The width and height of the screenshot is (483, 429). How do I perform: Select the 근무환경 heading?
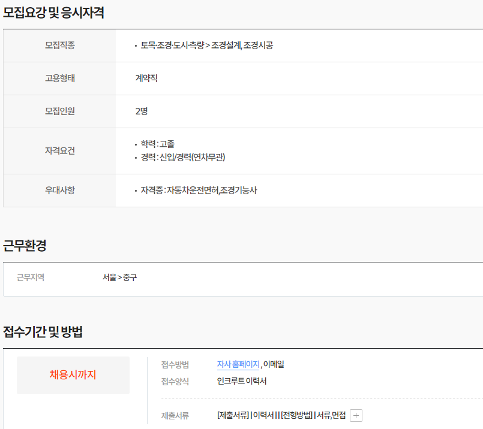[x=25, y=246]
